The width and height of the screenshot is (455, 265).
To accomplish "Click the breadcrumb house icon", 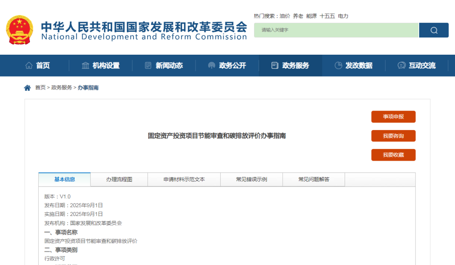I will pyautogui.click(x=27, y=88).
